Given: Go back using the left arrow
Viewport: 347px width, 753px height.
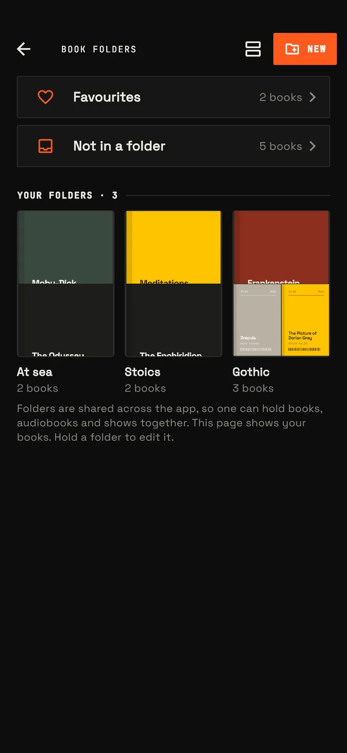Looking at the screenshot, I should point(24,49).
